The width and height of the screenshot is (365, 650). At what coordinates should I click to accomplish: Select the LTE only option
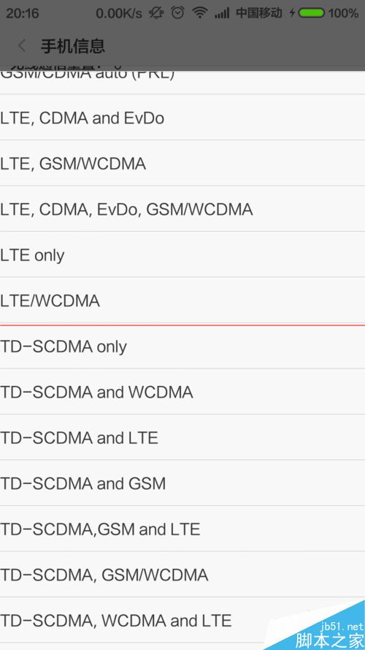pos(182,254)
